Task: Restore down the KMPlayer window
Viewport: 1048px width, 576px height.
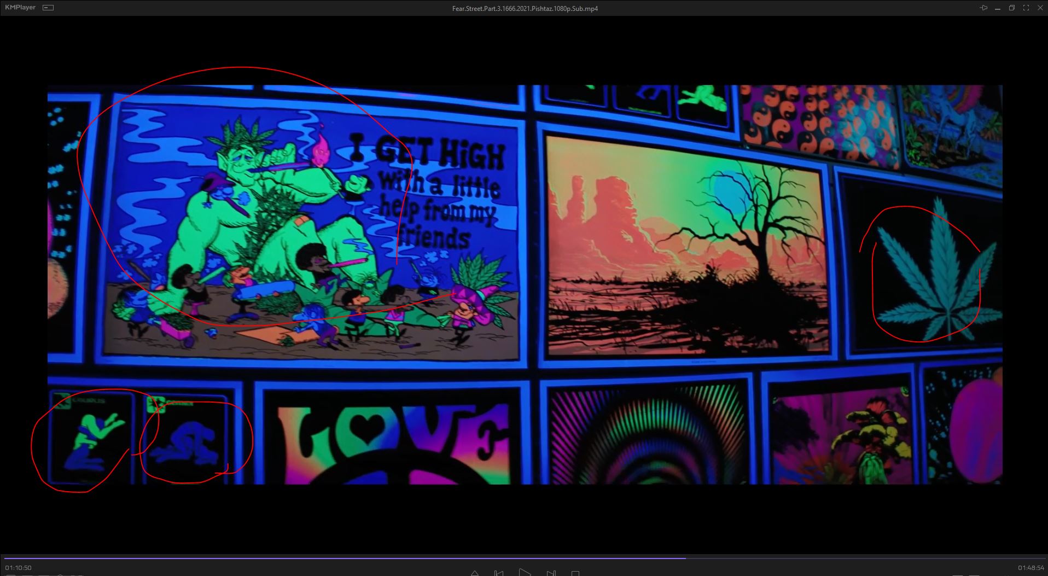Action: tap(1012, 8)
